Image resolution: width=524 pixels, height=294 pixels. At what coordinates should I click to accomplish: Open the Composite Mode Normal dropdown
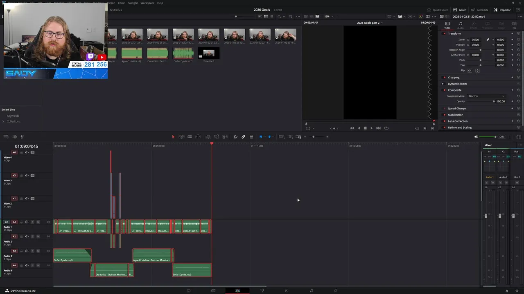pyautogui.click(x=486, y=96)
